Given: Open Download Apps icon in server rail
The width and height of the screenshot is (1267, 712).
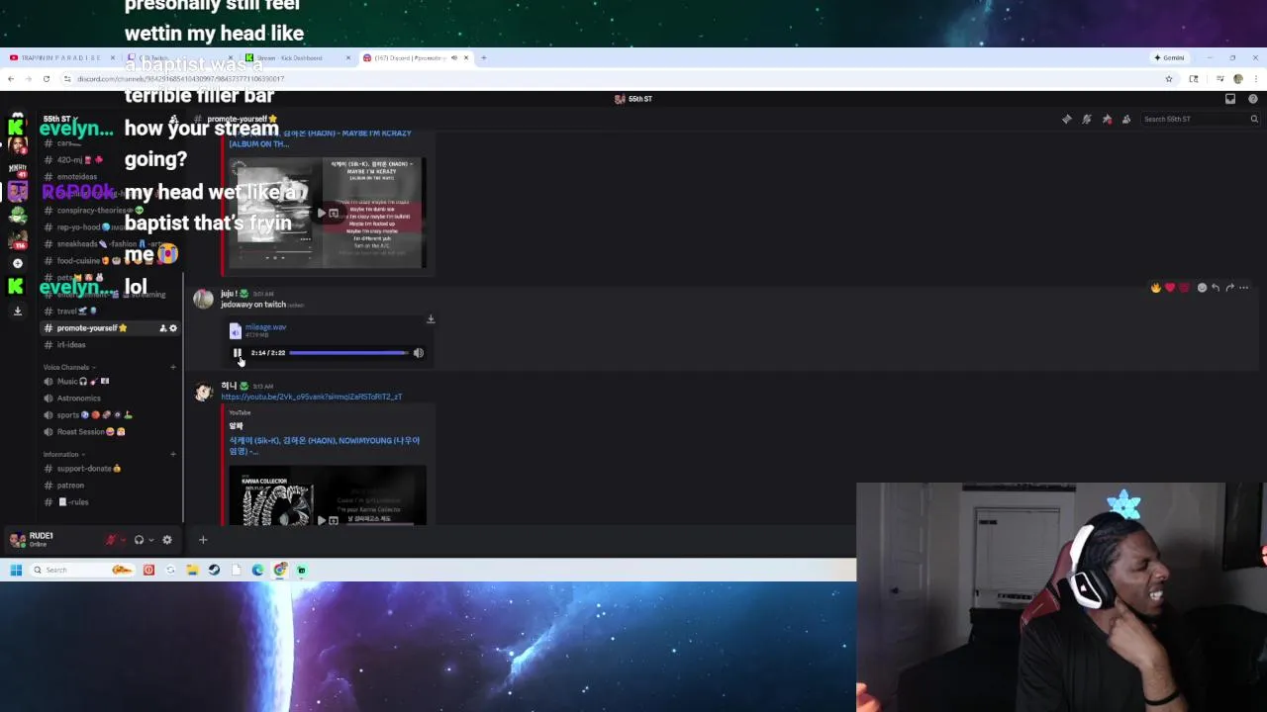Looking at the screenshot, I should [x=17, y=311].
